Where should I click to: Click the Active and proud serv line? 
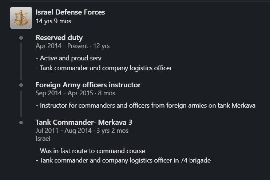[68, 58]
